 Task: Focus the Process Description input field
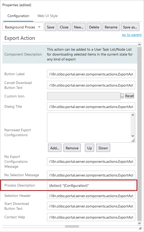coord(91,185)
